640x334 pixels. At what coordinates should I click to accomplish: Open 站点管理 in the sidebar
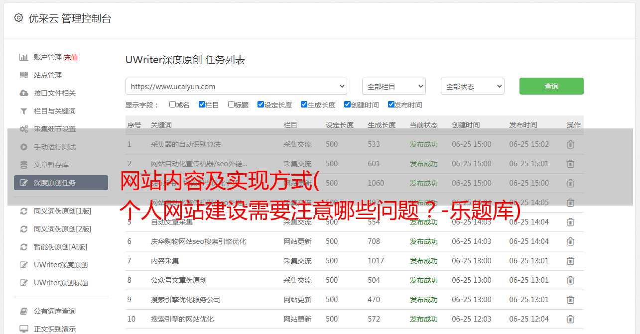48,75
